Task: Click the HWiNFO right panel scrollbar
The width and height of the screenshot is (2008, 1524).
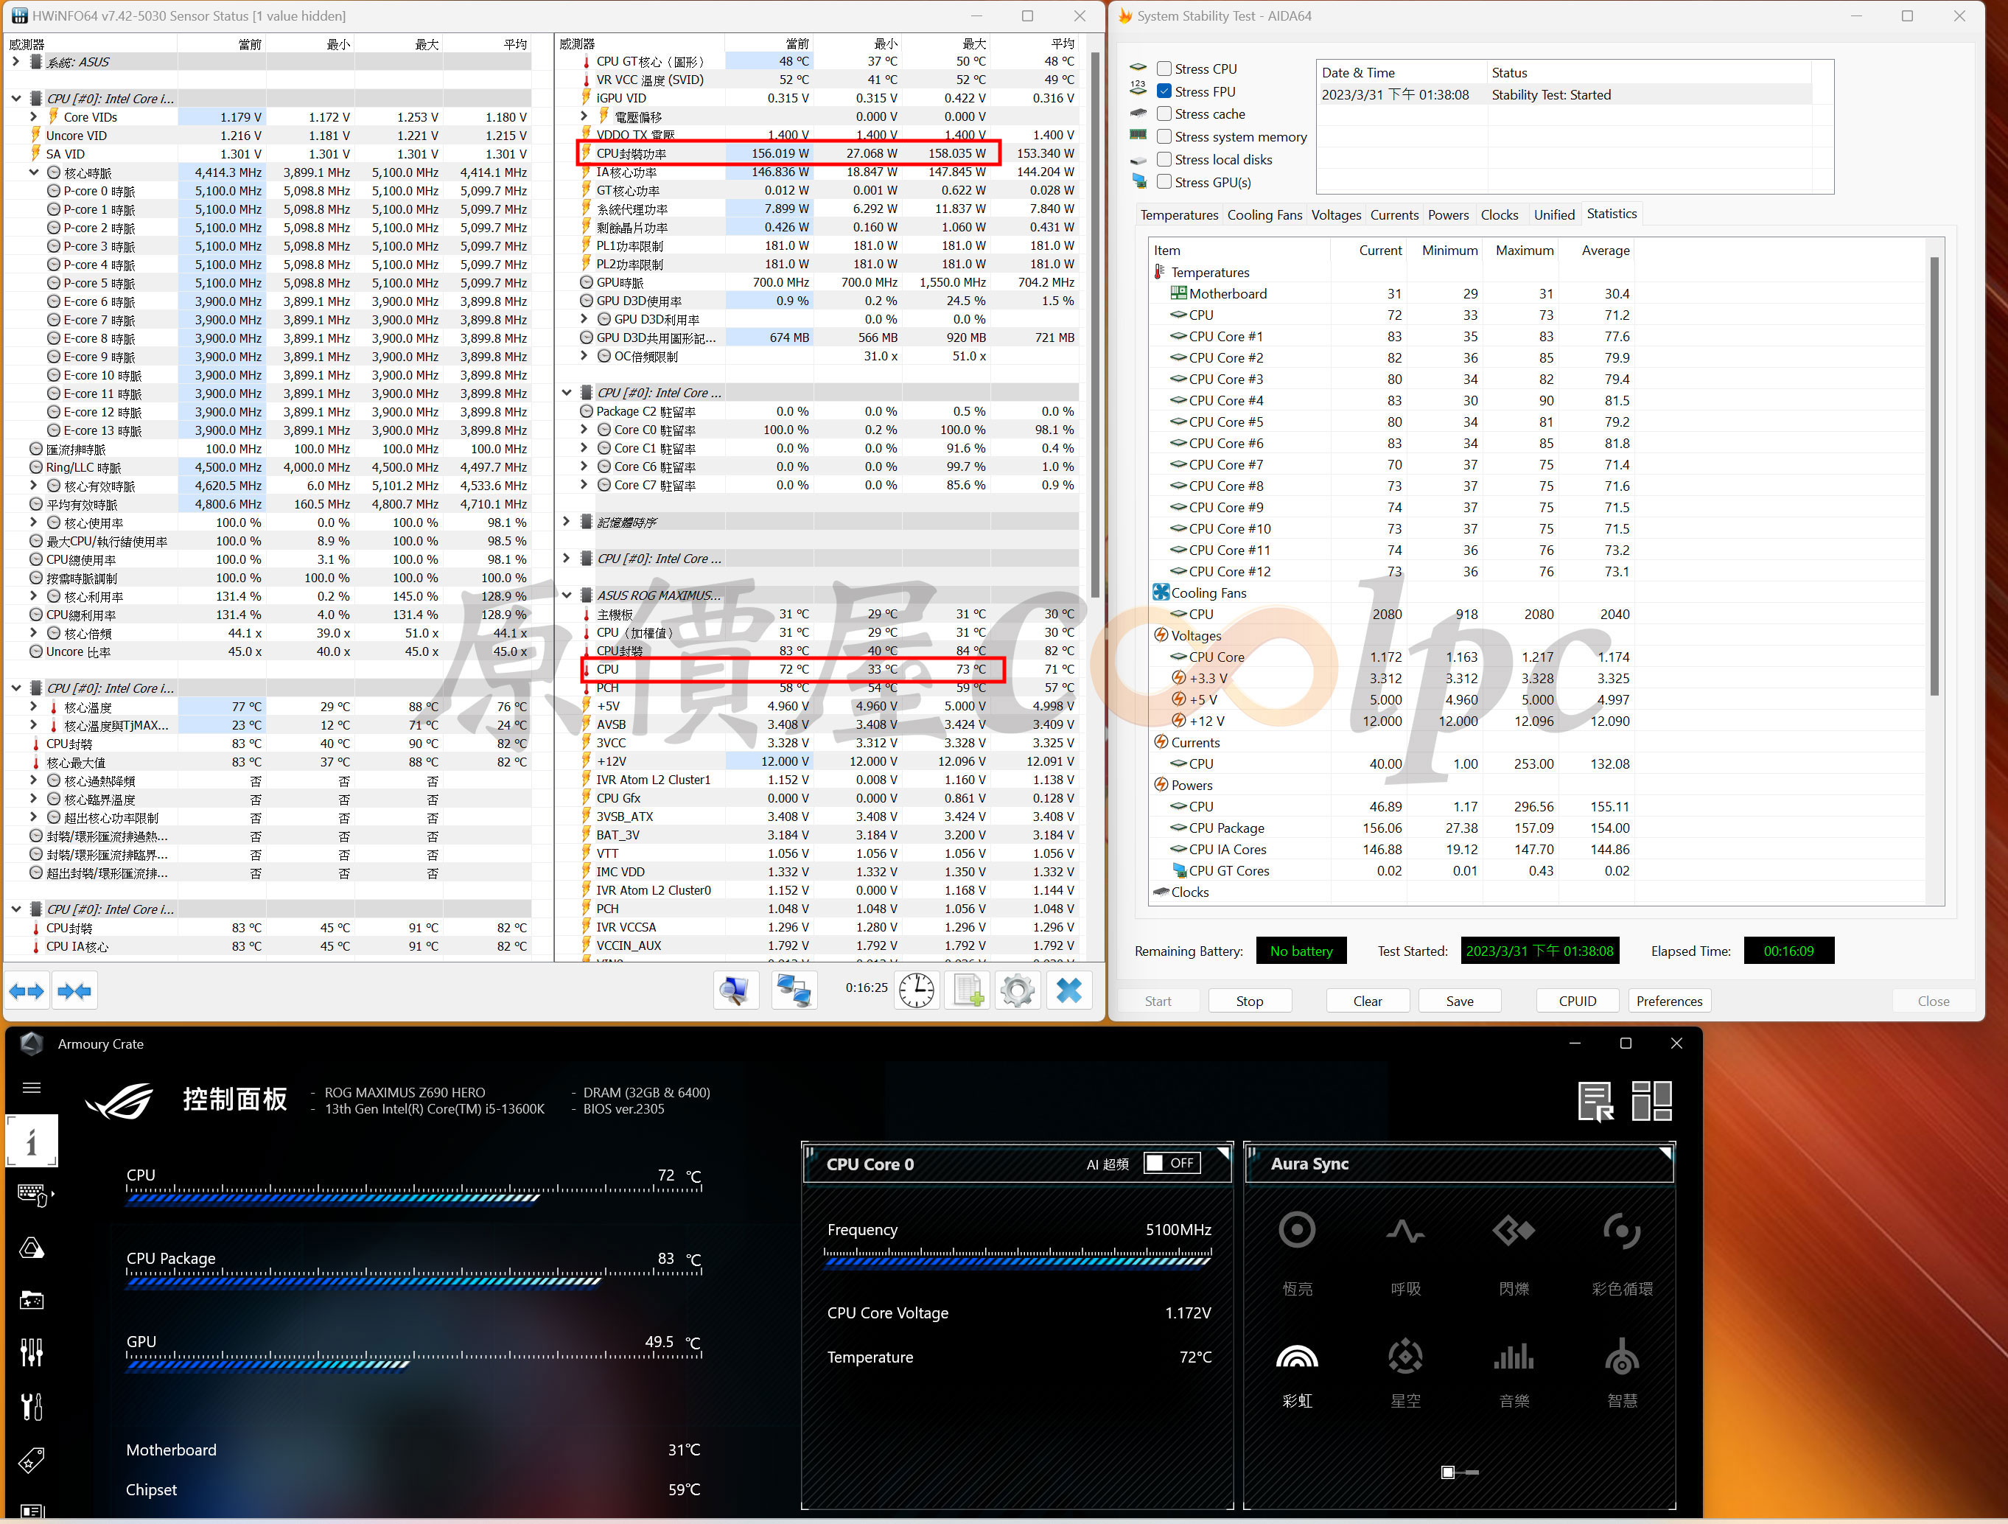Action: (1096, 325)
